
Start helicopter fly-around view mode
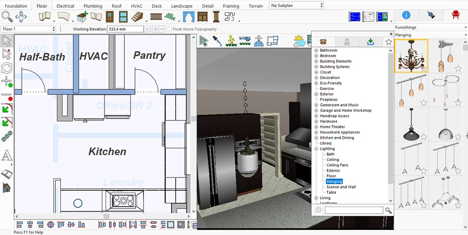tap(245, 41)
